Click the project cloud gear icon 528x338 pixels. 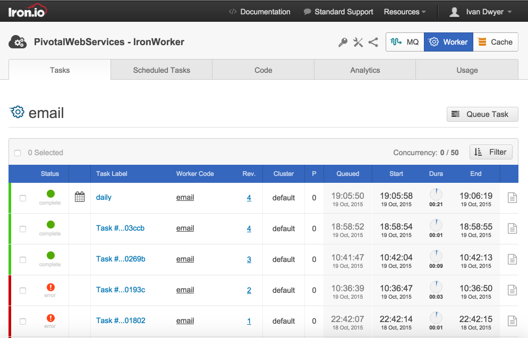18,42
